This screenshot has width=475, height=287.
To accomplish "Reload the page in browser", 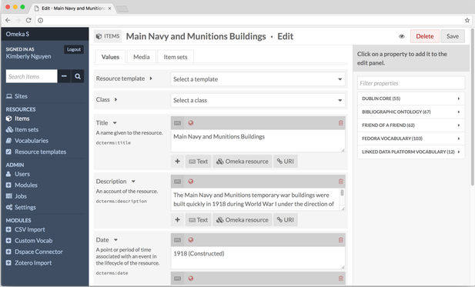I will [28, 20].
